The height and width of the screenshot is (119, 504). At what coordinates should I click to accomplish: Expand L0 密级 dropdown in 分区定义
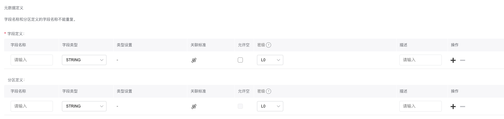(x=270, y=106)
